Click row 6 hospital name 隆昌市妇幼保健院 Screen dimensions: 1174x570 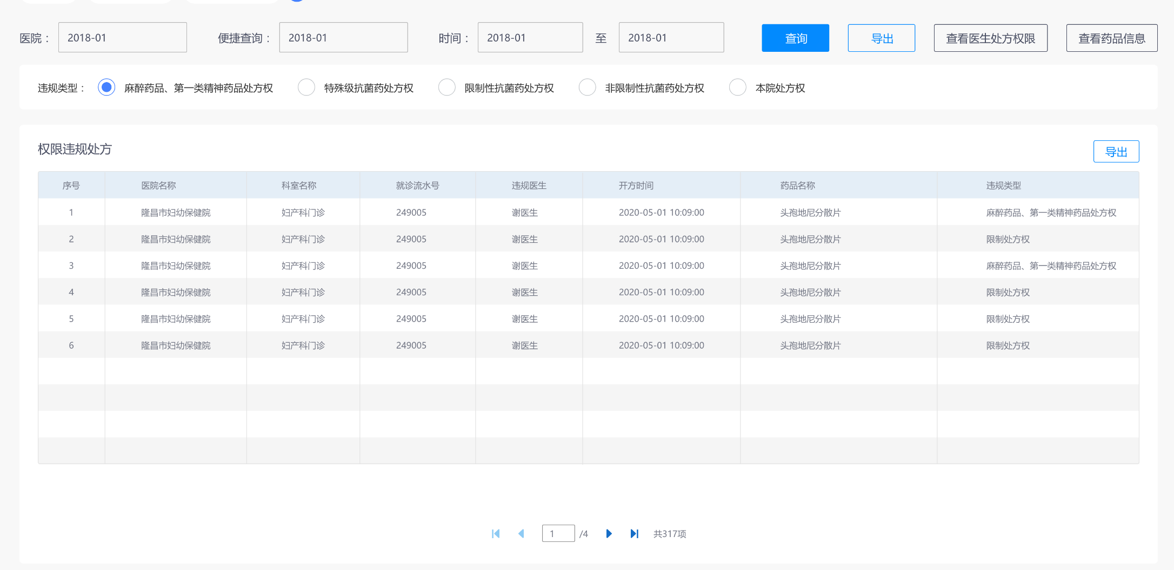pos(176,345)
